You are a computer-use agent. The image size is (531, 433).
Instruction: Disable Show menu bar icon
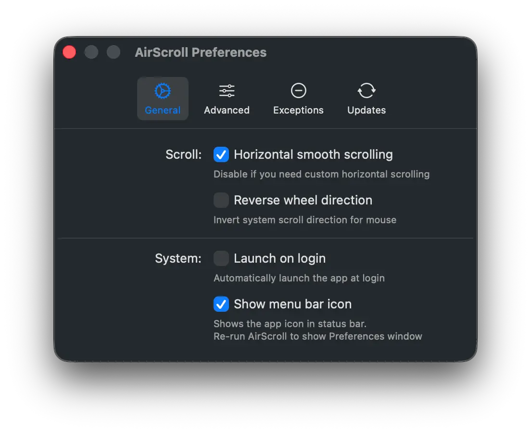pyautogui.click(x=221, y=304)
